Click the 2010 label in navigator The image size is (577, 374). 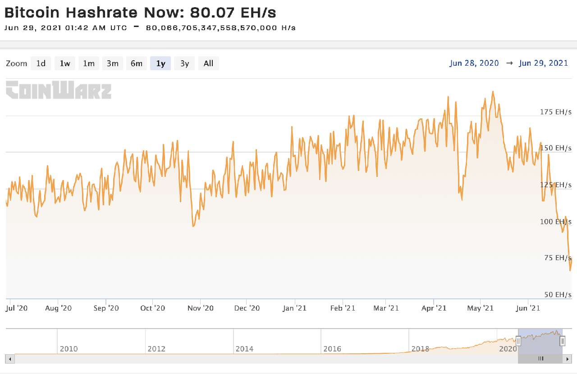point(69,349)
